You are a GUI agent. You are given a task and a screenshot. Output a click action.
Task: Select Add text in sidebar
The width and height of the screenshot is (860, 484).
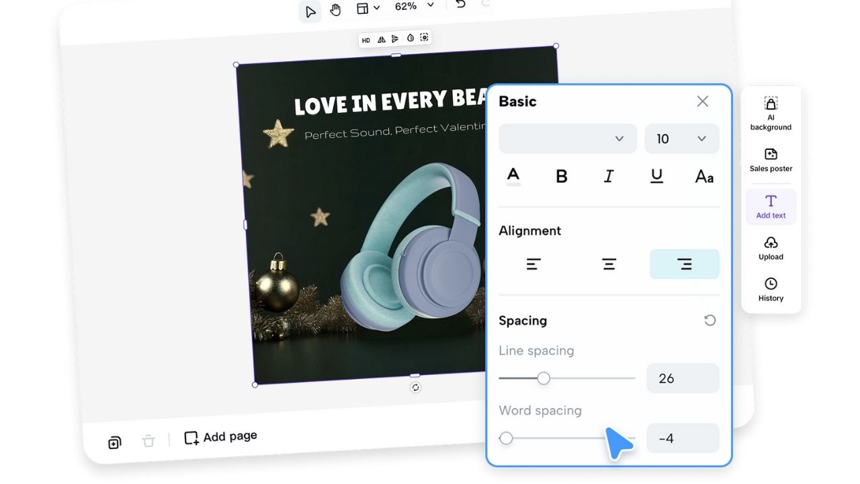(771, 206)
